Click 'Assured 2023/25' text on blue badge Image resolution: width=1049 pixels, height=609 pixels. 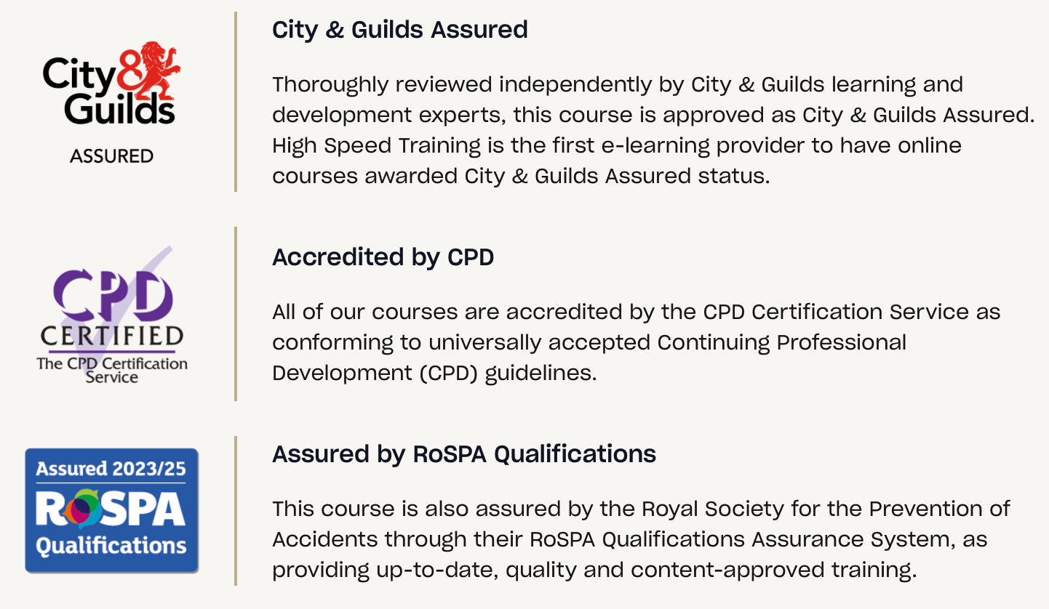(111, 469)
